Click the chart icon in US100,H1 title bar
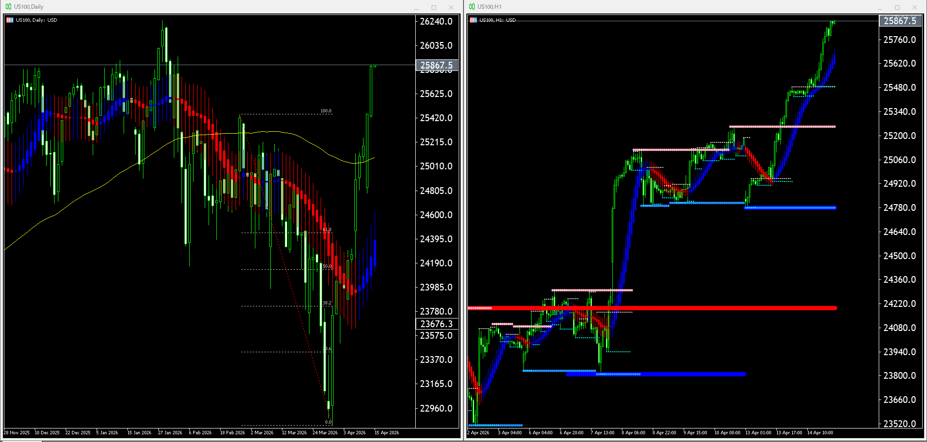Viewport: 927px width, 442px height. 472,7
